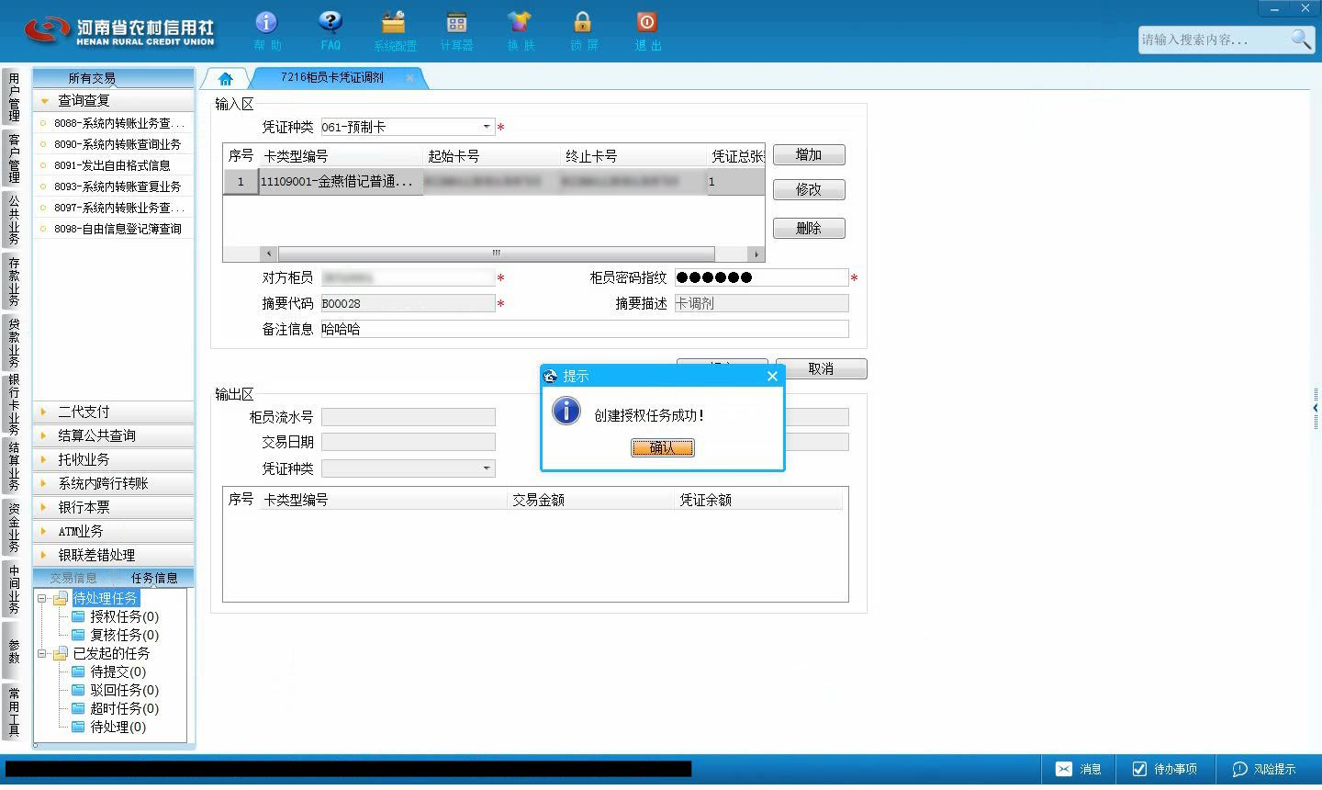Image resolution: width=1322 pixels, height=790 pixels.
Task: Open the output area 凭证种类 dropdown
Action: pyautogui.click(x=487, y=468)
